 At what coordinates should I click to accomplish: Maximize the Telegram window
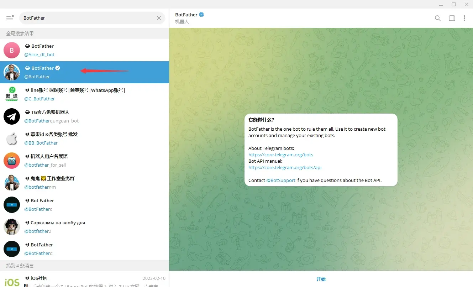click(454, 4)
